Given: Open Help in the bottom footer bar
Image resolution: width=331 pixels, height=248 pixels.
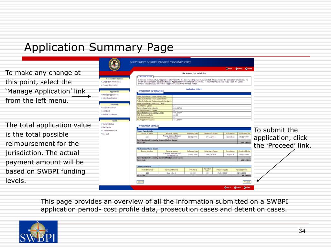Looking at the screenshot, I should [228, 188].
